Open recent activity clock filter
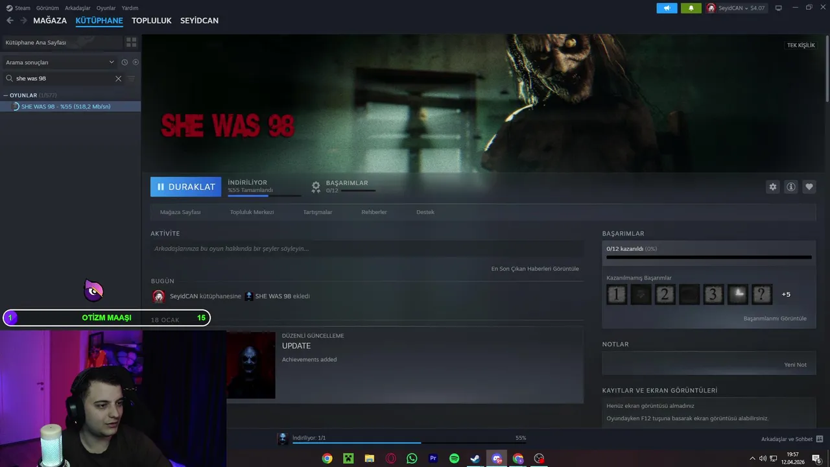Image resolution: width=830 pixels, height=467 pixels. (x=124, y=62)
